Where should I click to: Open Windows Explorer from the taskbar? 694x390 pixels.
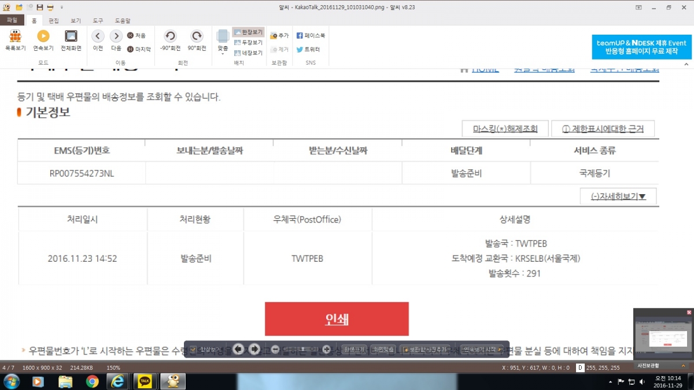65,381
